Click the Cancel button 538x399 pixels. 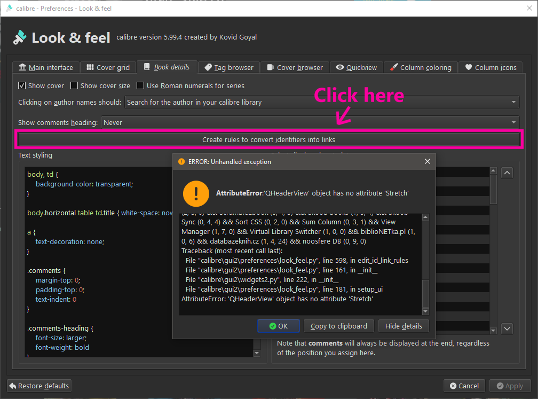[464, 386]
